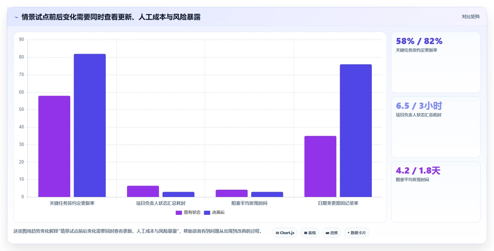Image resolution: width=494 pixels, height=251 pixels.
Task: Click the x-axis label 日期变更原因记录率
Action: [338, 203]
